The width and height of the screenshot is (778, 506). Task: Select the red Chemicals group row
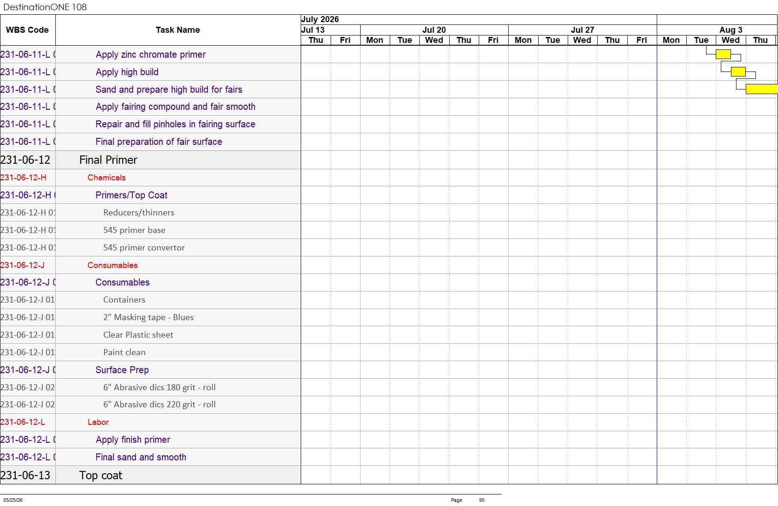(107, 178)
